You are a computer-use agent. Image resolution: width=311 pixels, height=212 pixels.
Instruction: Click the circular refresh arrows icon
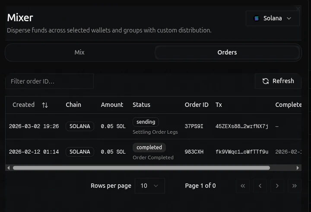coord(266,81)
